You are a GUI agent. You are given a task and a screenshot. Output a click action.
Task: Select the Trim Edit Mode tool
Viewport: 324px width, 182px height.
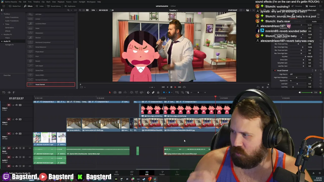pos(115,93)
